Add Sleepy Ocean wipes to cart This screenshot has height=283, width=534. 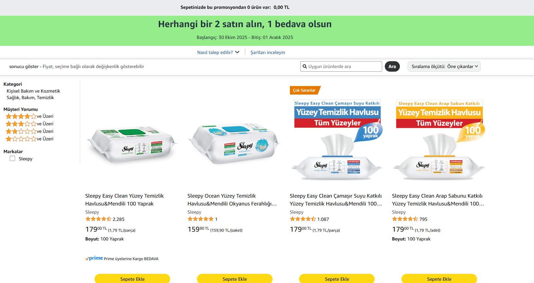click(x=235, y=279)
